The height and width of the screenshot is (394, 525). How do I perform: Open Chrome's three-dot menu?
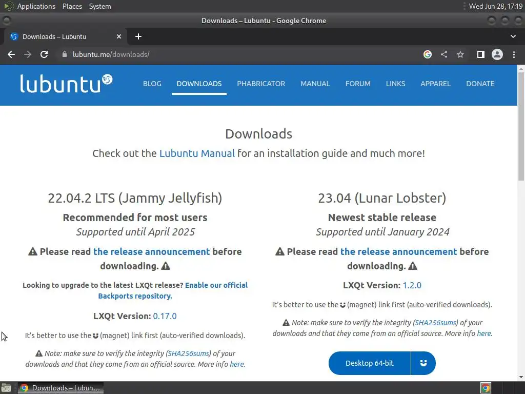pyautogui.click(x=514, y=54)
